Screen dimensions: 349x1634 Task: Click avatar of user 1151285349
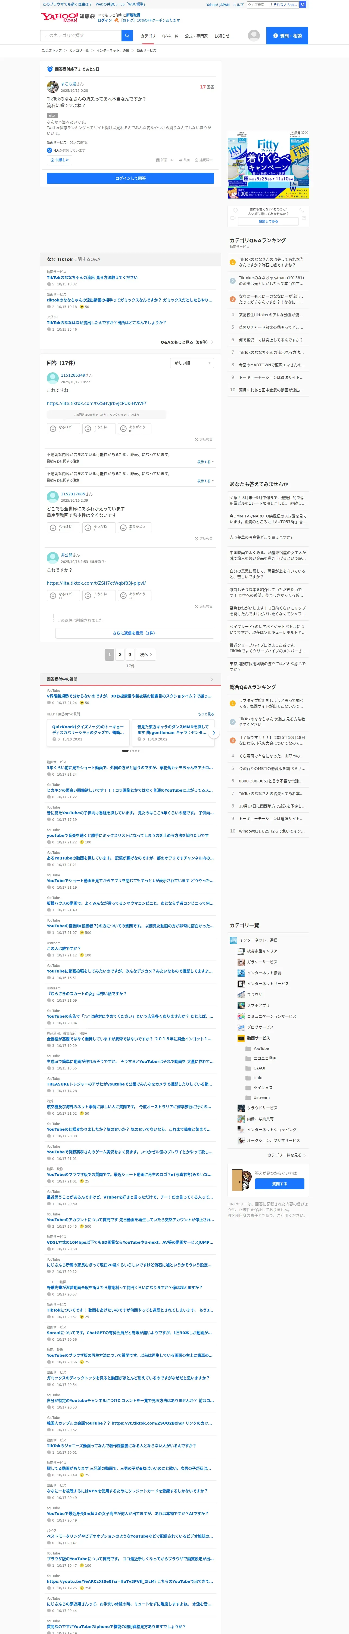click(x=52, y=378)
